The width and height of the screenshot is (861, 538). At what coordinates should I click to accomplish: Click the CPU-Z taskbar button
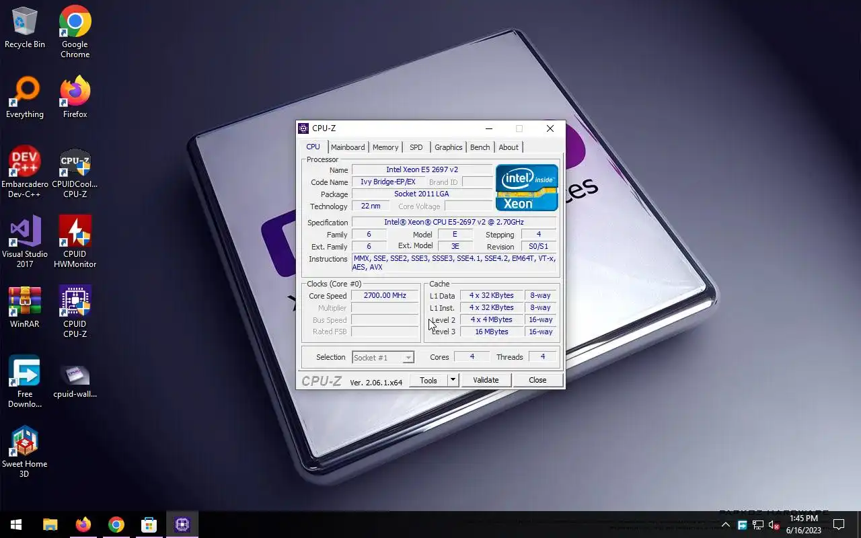(182, 525)
